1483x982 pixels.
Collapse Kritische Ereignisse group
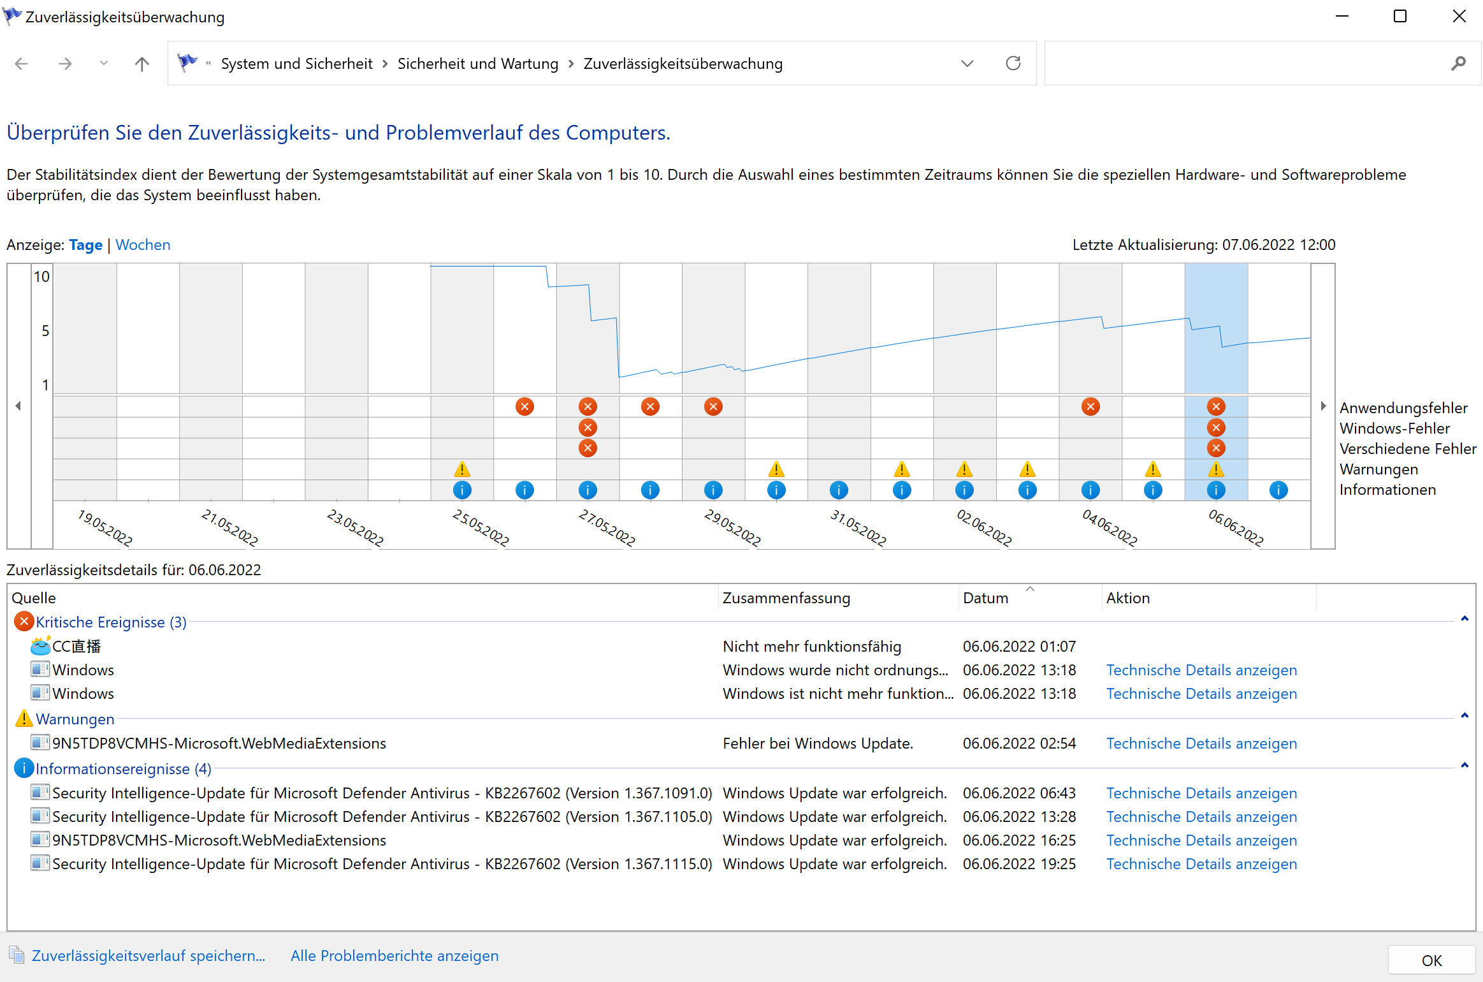(x=1465, y=619)
